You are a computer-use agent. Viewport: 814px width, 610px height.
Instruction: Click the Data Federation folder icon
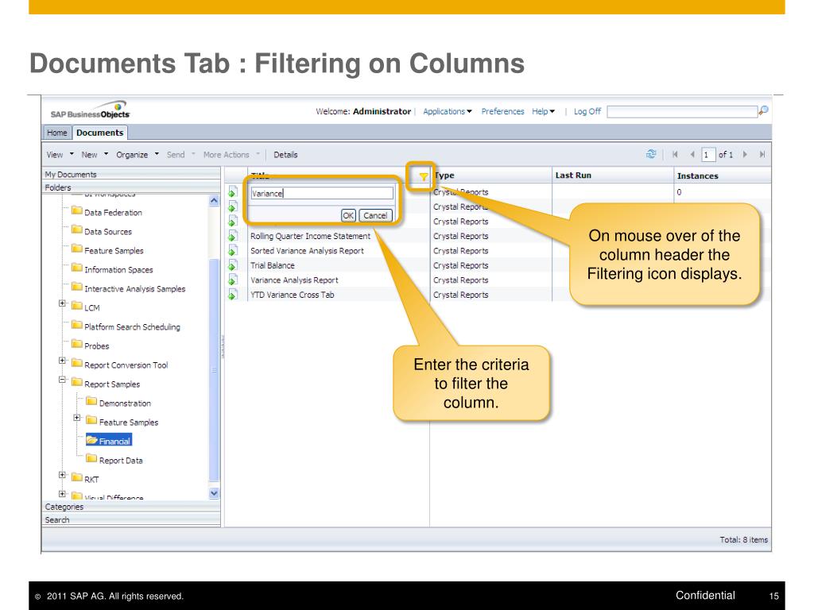77,210
